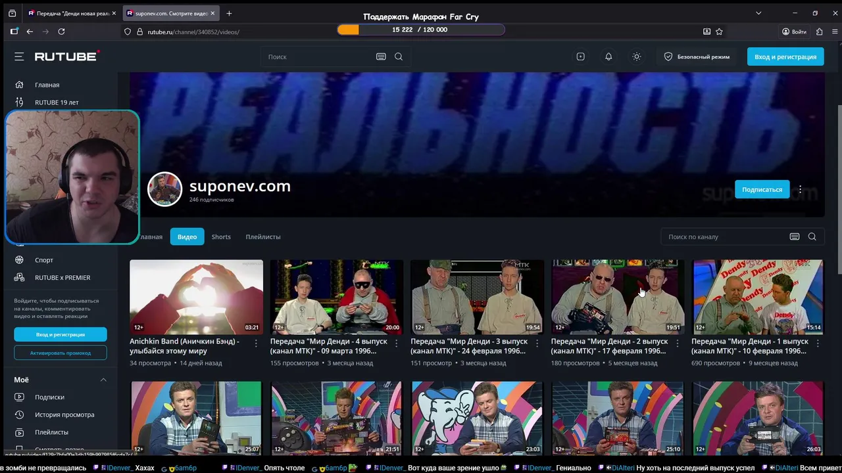The image size is (842, 473).
Task: Open Мир Денди 1 выпуск title link
Action: (750, 346)
